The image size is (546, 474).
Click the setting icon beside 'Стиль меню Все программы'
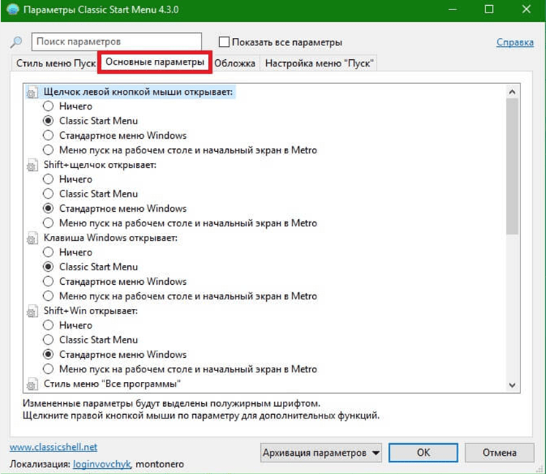tap(31, 383)
